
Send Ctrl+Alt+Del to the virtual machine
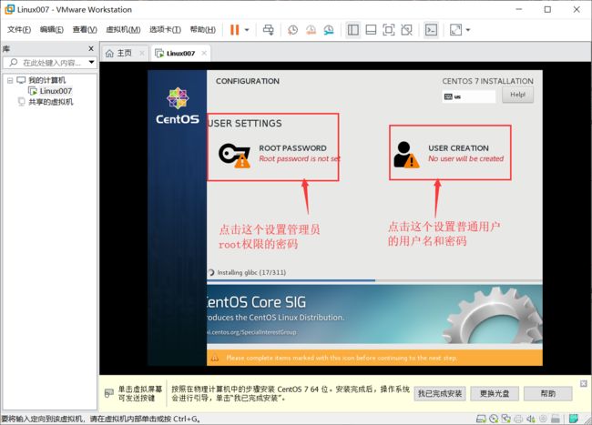tap(269, 30)
